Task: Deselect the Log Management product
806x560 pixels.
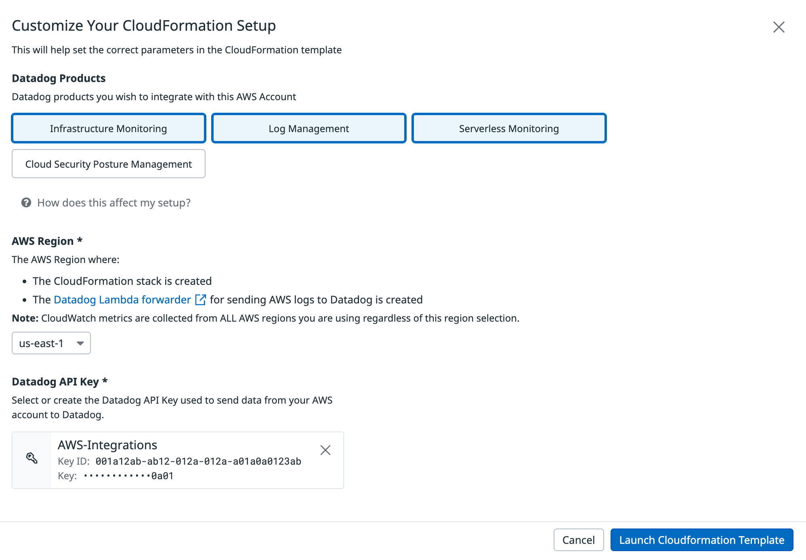Action: (309, 128)
